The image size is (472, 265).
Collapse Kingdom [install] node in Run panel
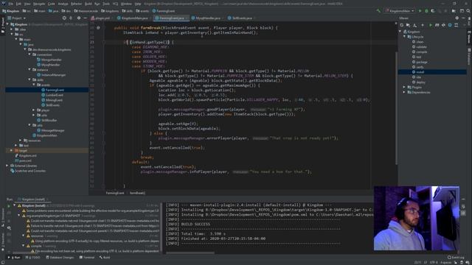click(x=15, y=206)
